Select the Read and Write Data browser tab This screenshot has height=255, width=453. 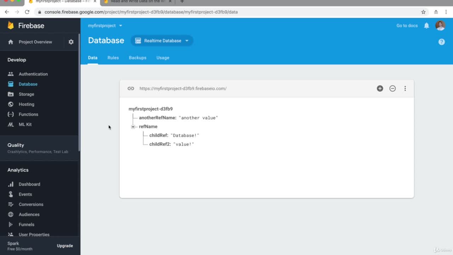tap(138, 1)
